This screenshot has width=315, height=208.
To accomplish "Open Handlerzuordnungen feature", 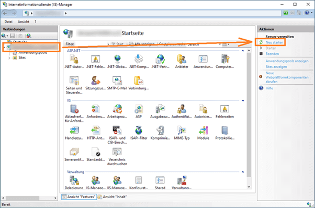I will point(74,133).
